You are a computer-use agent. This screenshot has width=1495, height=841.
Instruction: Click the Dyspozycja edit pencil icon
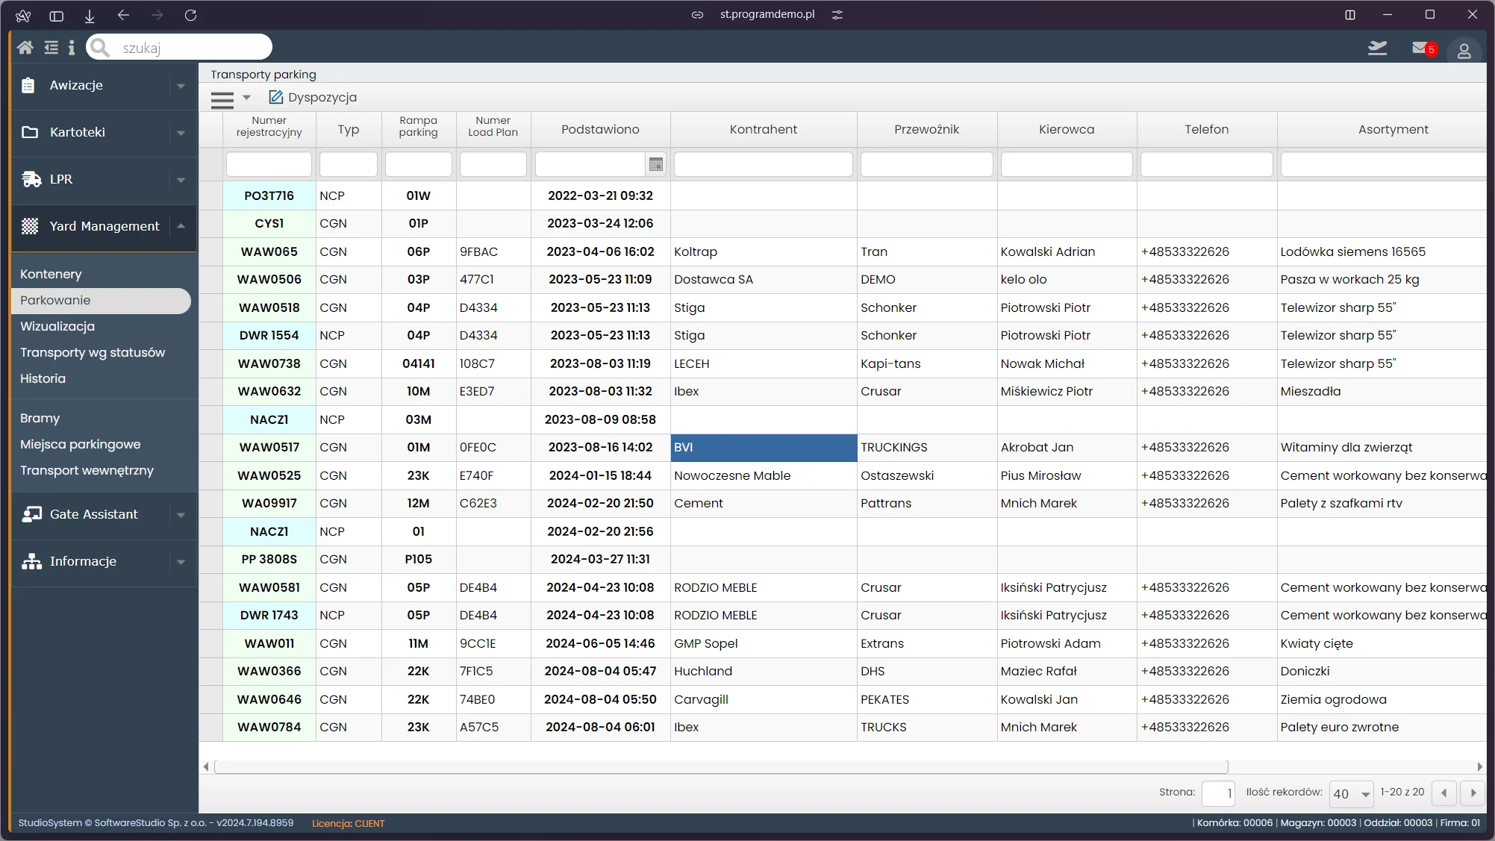276,97
